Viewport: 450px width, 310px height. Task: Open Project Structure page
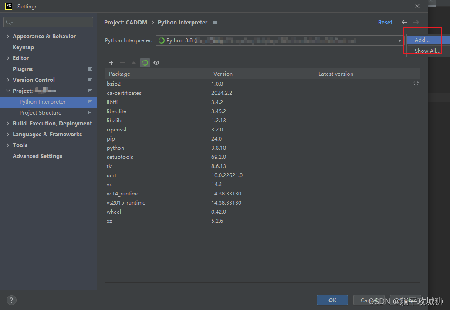click(41, 113)
